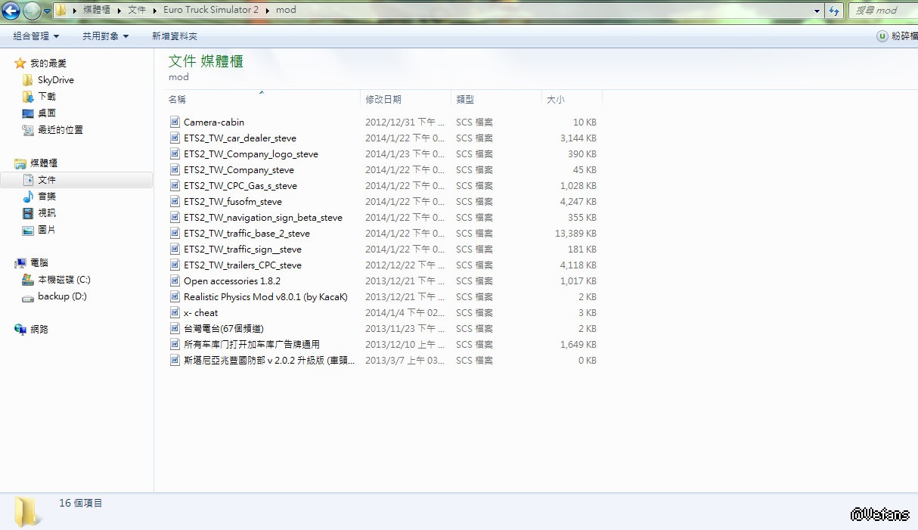The image size is (918, 530).
Task: Select the 網路 network item in sidebar
Action: 39,330
